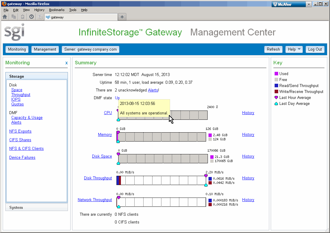Click the Disk Throughput bar
The width and height of the screenshot is (330, 233).
coord(161,180)
